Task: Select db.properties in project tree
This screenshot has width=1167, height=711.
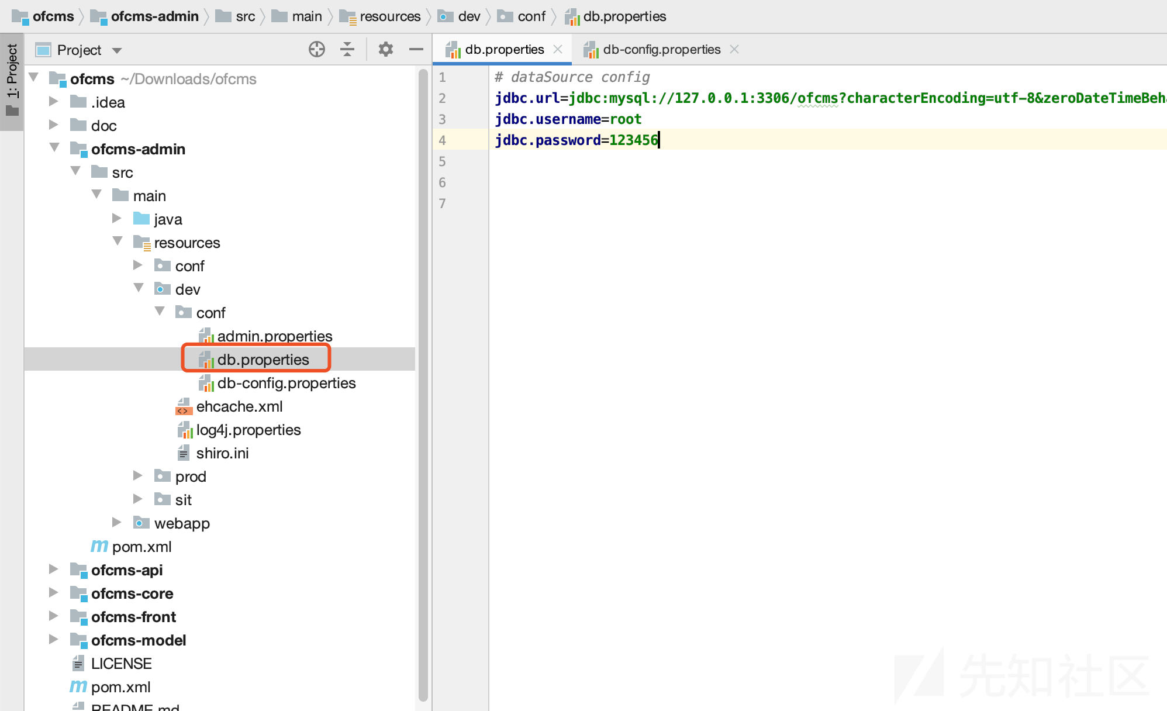Action: point(263,360)
